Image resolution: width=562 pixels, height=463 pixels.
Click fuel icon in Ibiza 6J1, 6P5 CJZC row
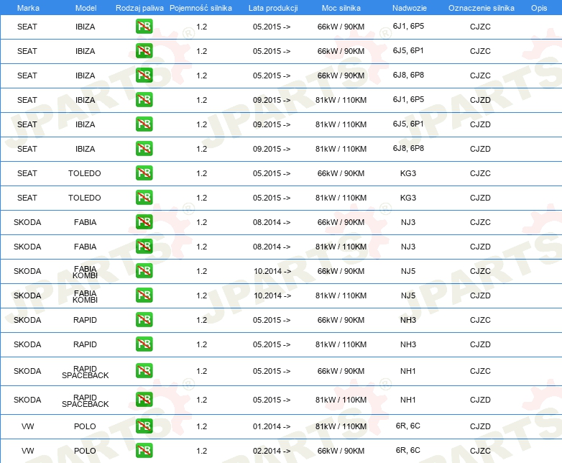(x=144, y=27)
